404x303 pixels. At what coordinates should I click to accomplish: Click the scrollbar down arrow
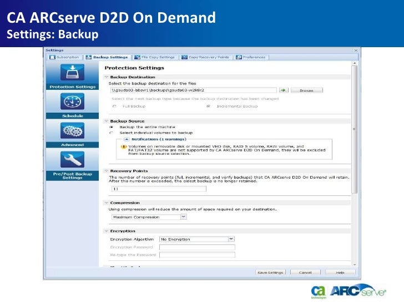tap(355, 265)
